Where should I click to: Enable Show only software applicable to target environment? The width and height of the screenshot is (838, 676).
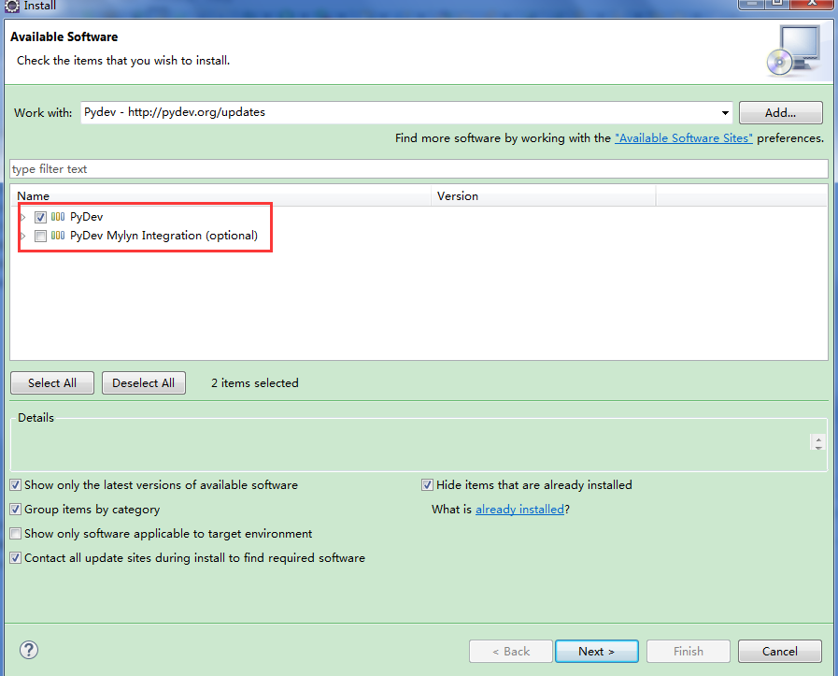(16, 534)
